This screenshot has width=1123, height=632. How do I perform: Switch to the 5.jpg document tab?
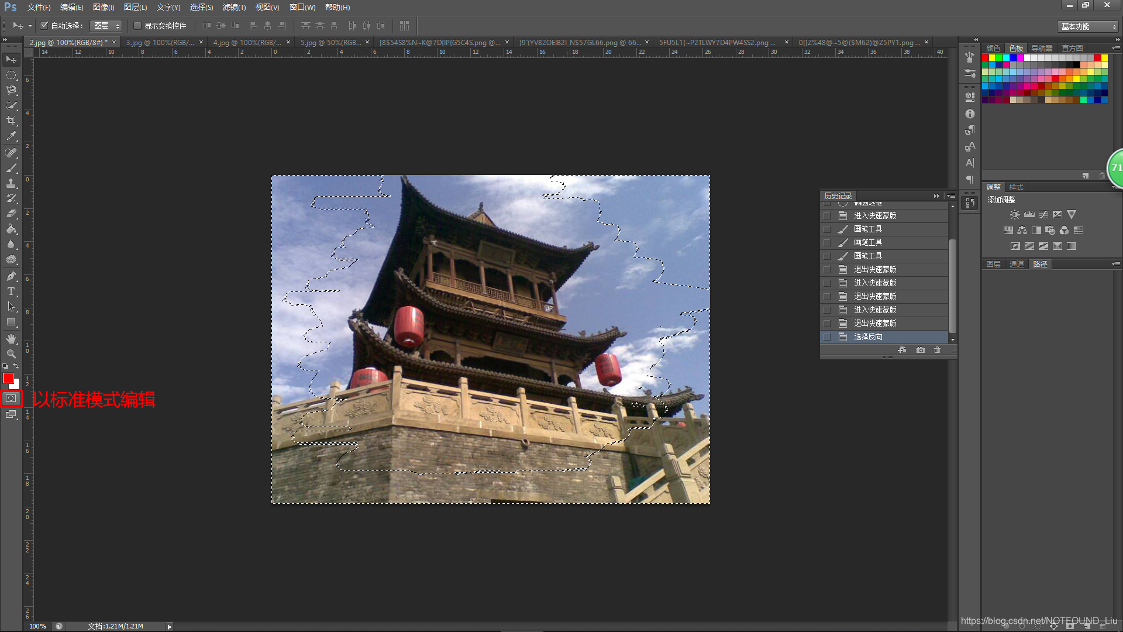coord(330,42)
